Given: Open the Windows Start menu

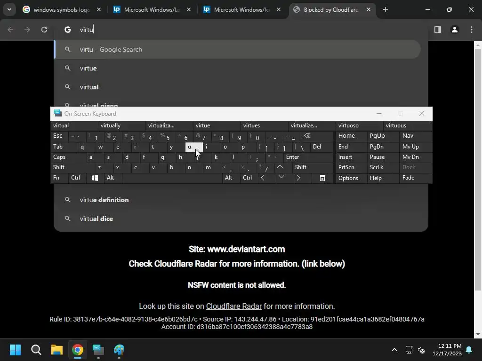Looking at the screenshot, I should pos(15,350).
